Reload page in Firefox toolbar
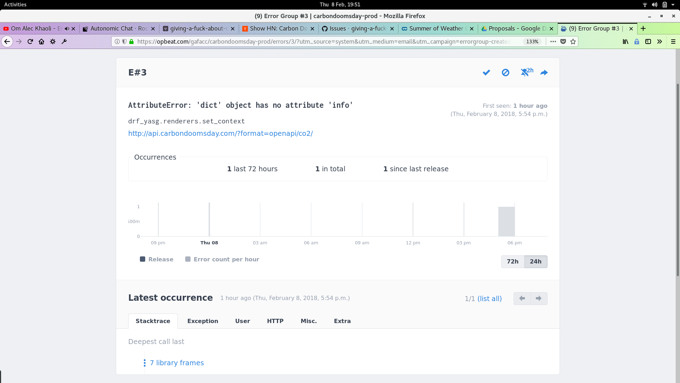 30,41
